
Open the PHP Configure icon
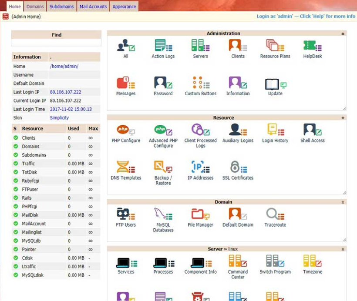pos(126,130)
